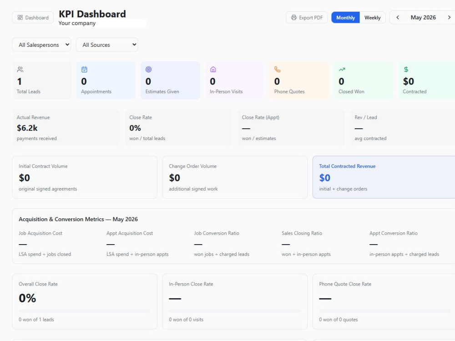Go to previous month with left chevron
455x341 pixels.
[x=398, y=17]
